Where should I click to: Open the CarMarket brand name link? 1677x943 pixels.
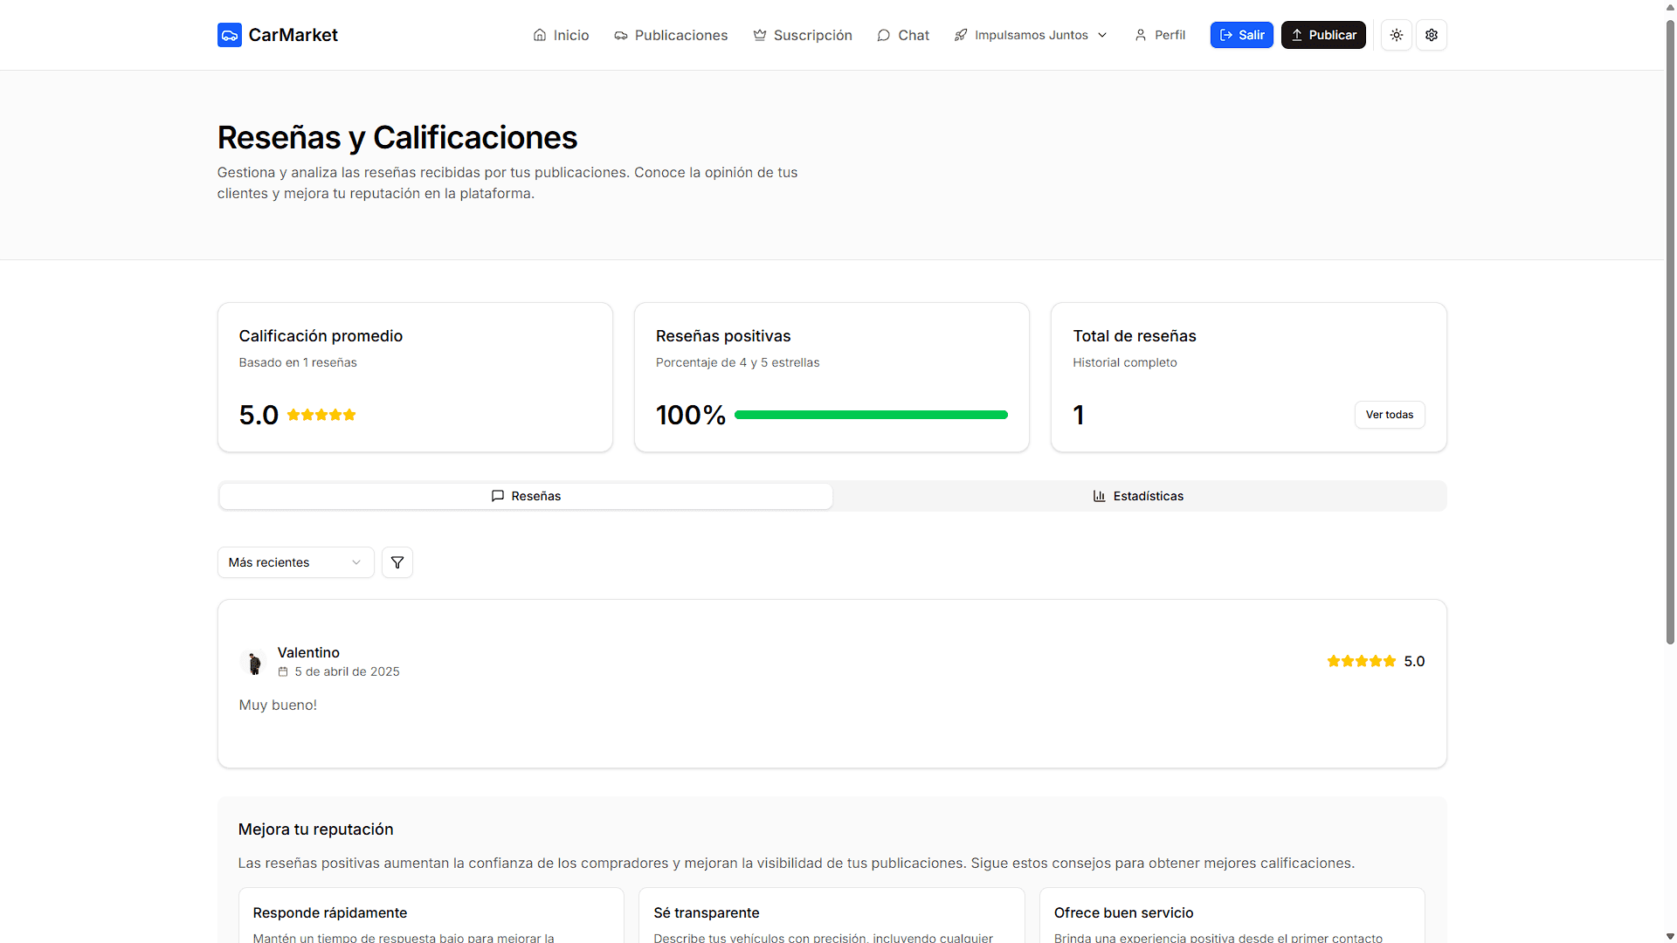coord(293,35)
